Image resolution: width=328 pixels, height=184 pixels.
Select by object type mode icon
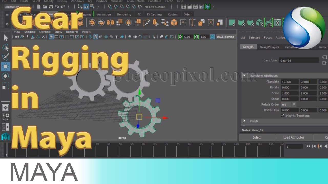pos(86,7)
